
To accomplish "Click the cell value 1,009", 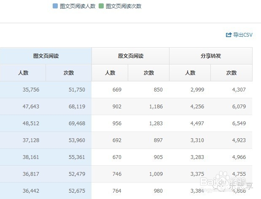I will pos(156,174).
